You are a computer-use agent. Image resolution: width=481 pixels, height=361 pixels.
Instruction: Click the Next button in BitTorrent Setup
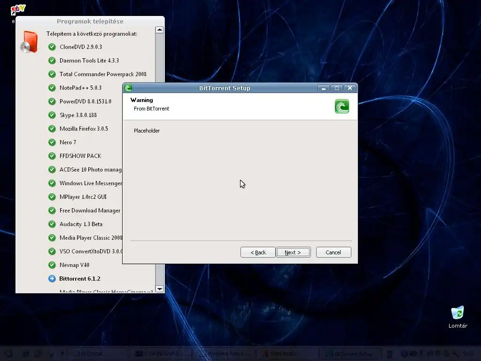click(x=293, y=252)
